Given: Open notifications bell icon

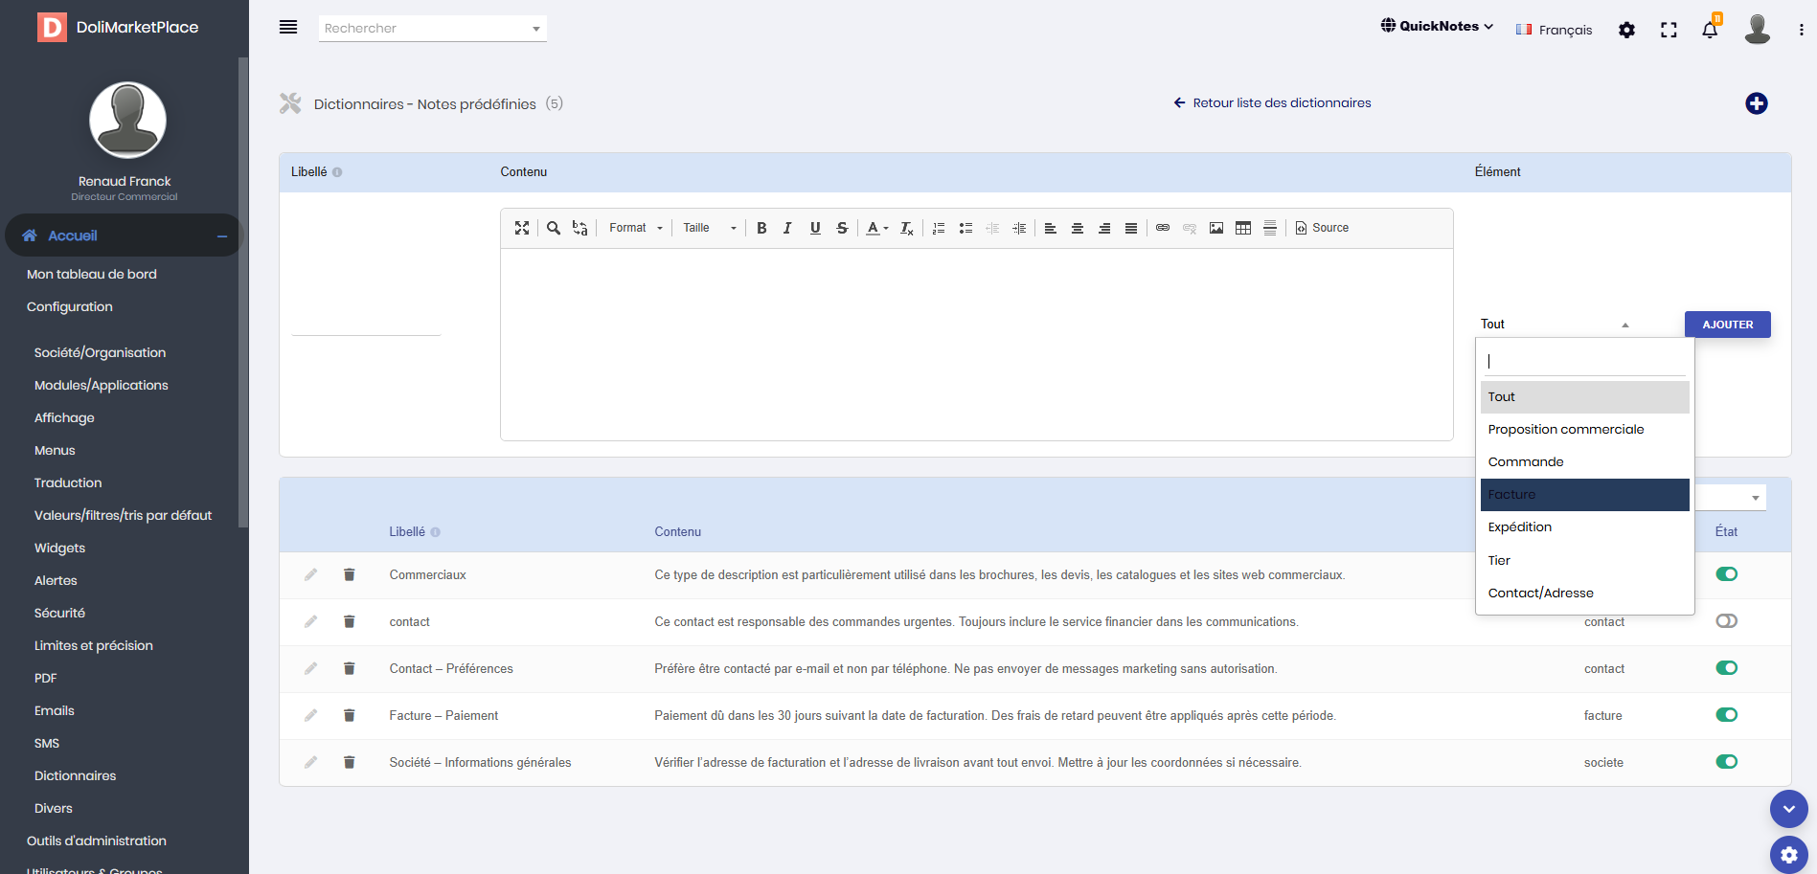Looking at the screenshot, I should pyautogui.click(x=1709, y=30).
